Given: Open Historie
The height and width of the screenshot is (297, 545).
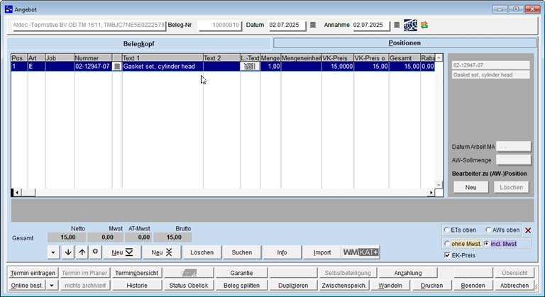Looking at the screenshot, I should 136,286.
